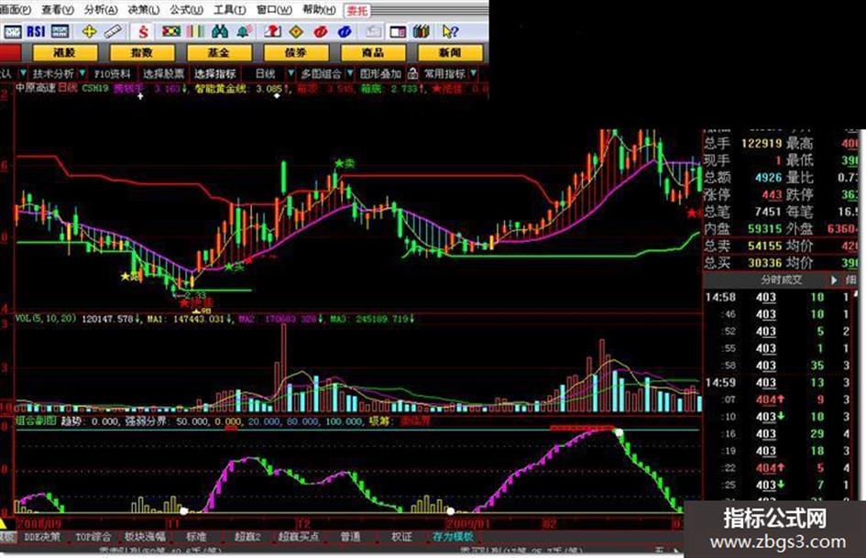Select the ruler measuring tool
866x558 pixels.
(114, 31)
